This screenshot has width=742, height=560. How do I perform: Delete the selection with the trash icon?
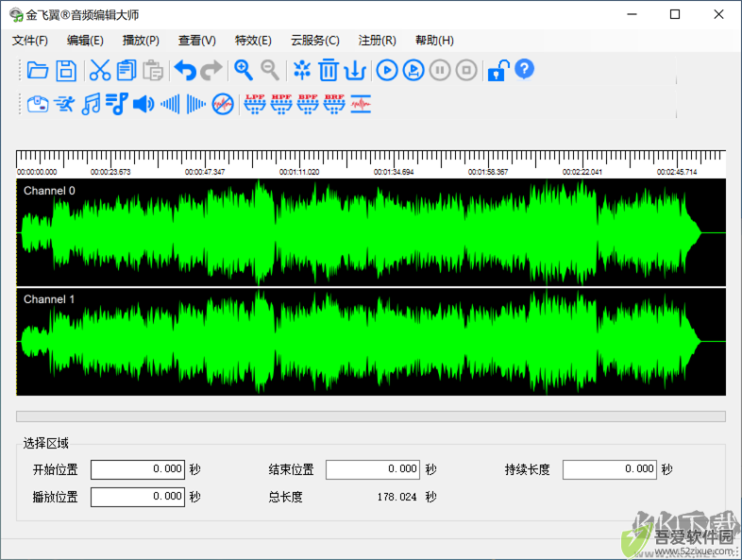click(329, 70)
